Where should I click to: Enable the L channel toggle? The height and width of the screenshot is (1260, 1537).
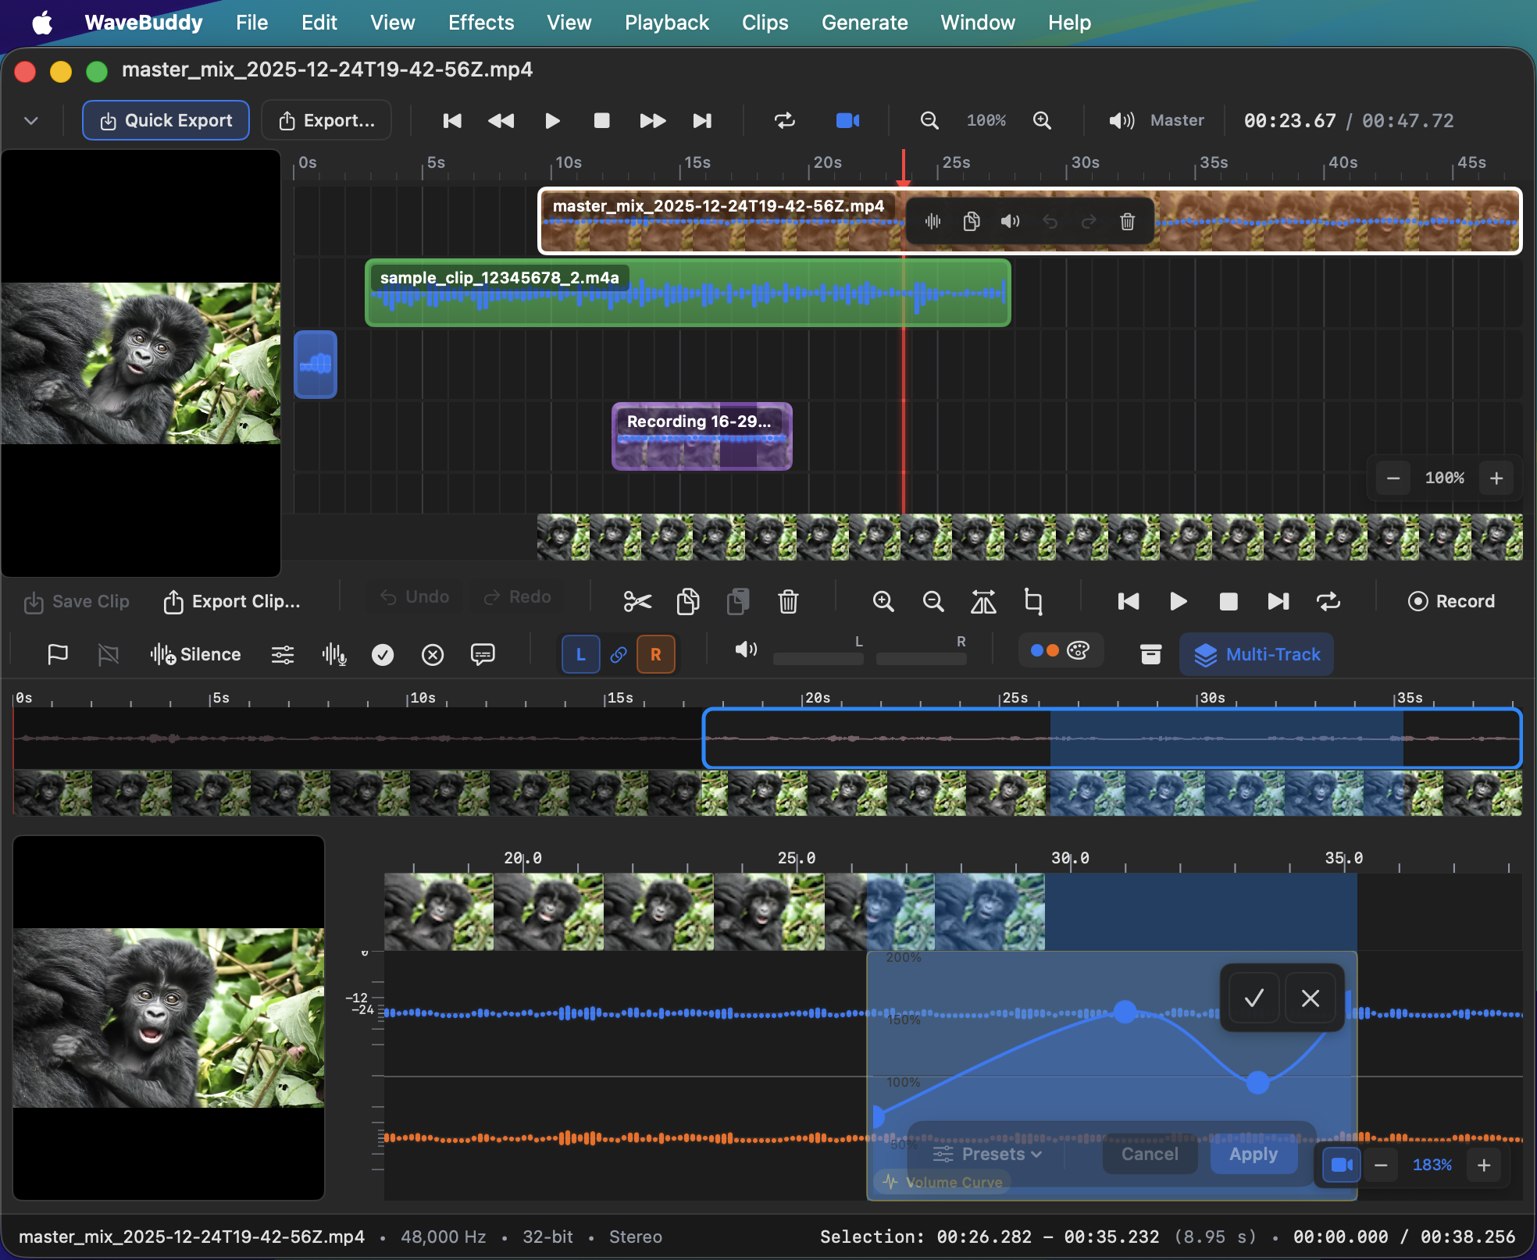pyautogui.click(x=580, y=654)
